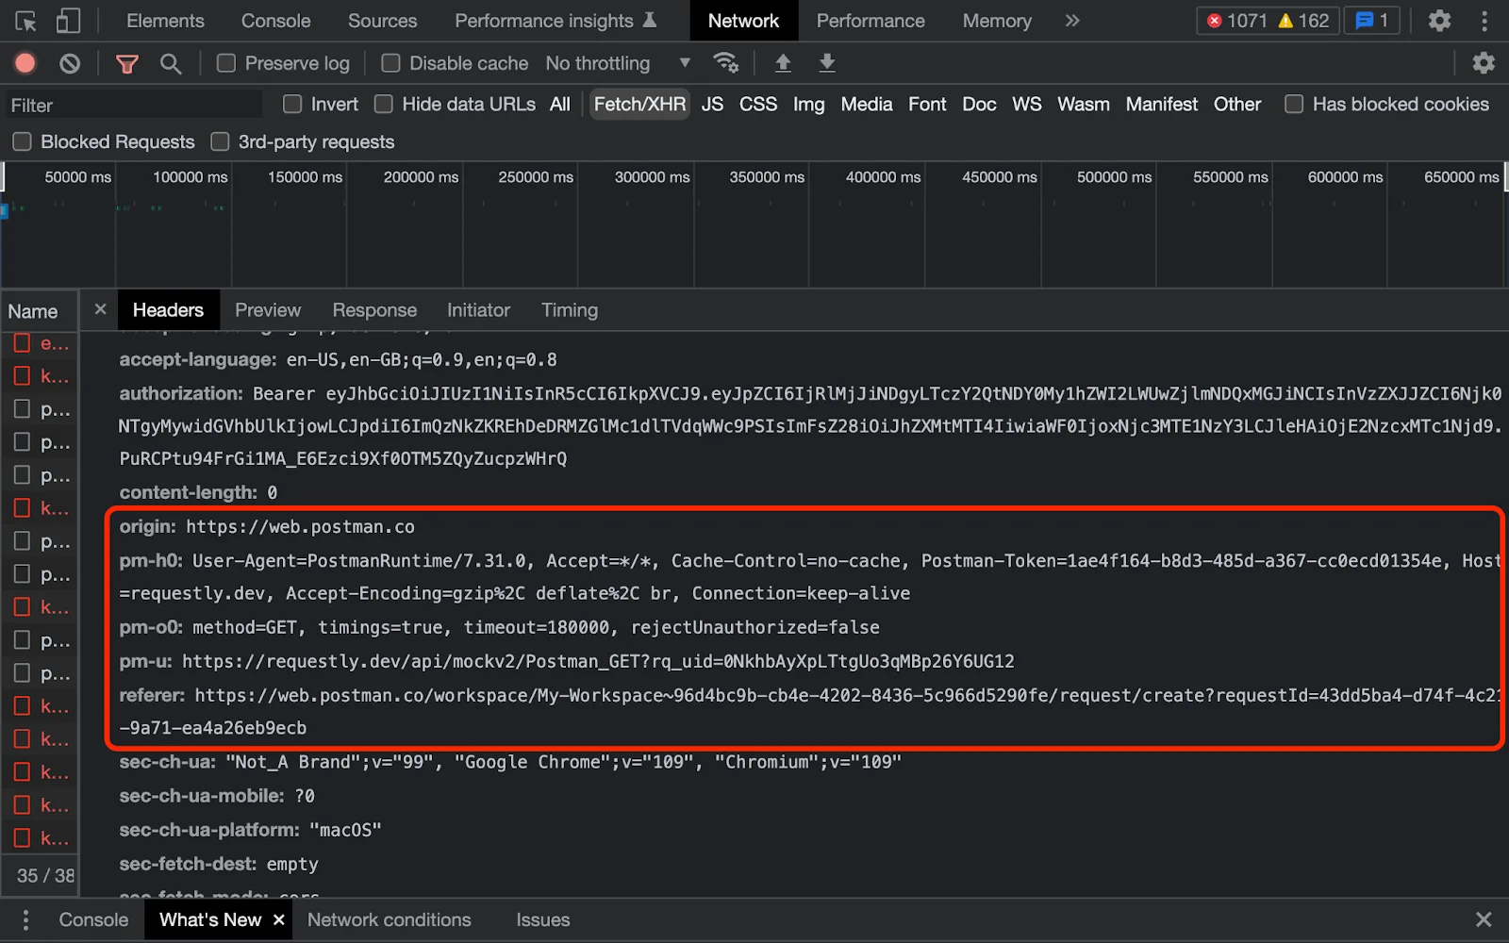Select the Fetch/XHR filter
The width and height of the screenshot is (1509, 943).
[639, 104]
